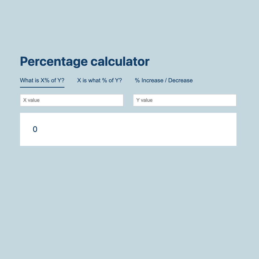Click the underlined active tab label
259x259 pixels.
[x=42, y=80]
